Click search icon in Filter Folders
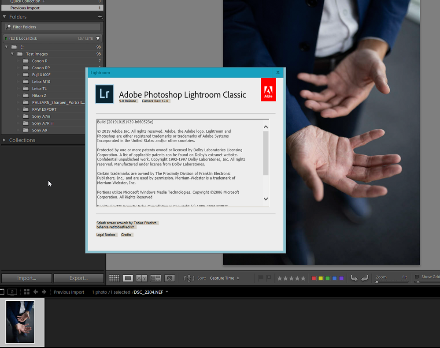Viewport: 440px width, 348px height. [9, 27]
